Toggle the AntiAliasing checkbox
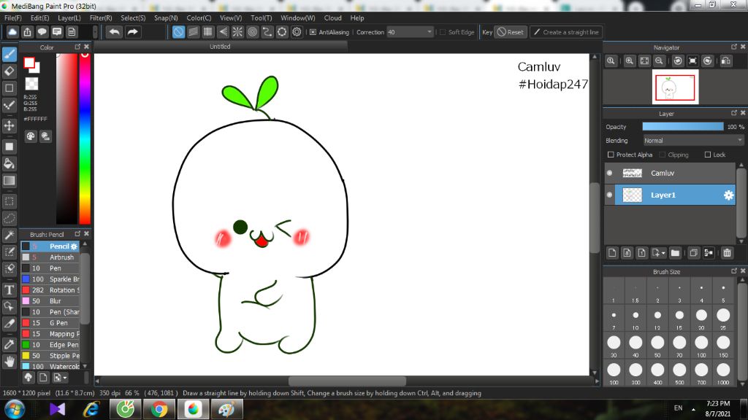Image resolution: width=748 pixels, height=420 pixels. click(x=313, y=32)
